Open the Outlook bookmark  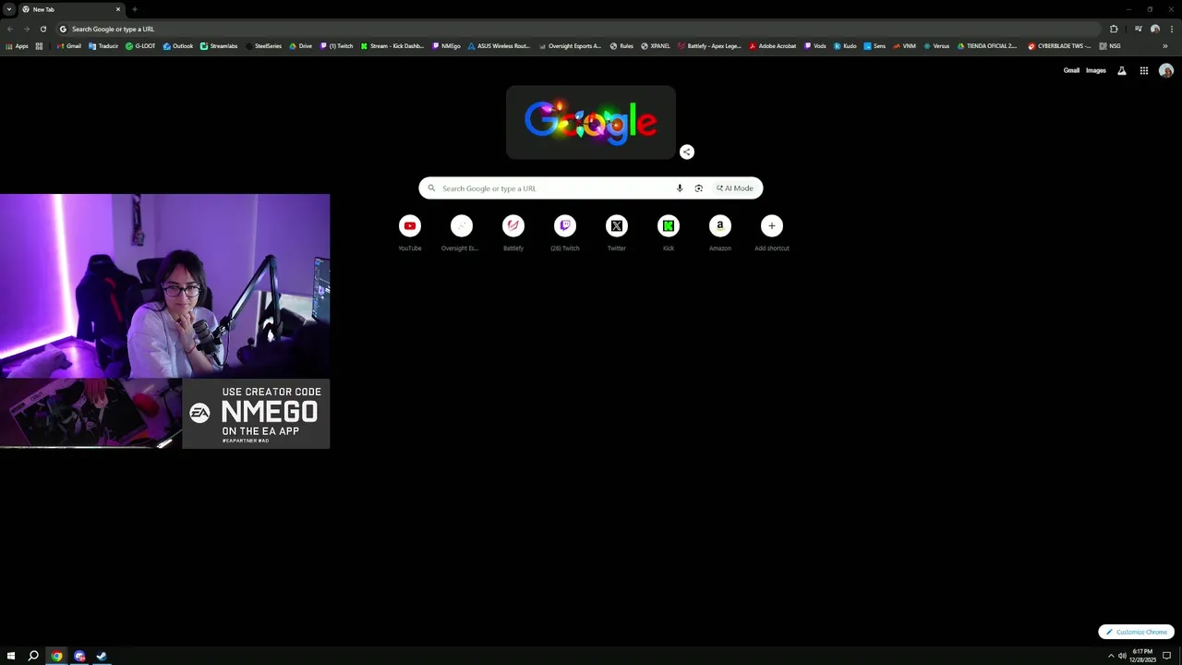tap(178, 45)
